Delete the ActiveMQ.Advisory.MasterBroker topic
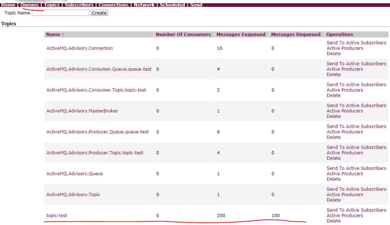 point(334,116)
